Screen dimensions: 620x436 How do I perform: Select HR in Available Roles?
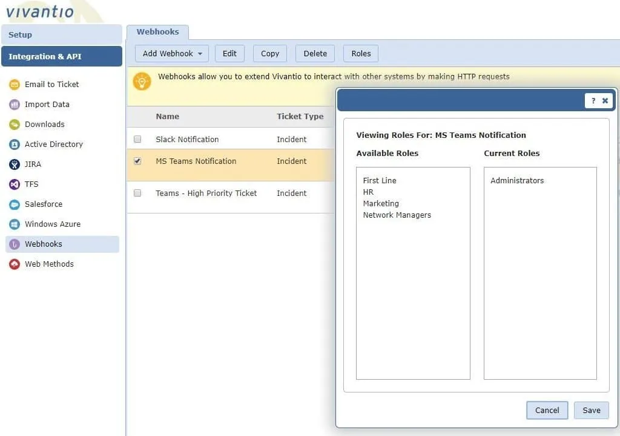(x=368, y=192)
